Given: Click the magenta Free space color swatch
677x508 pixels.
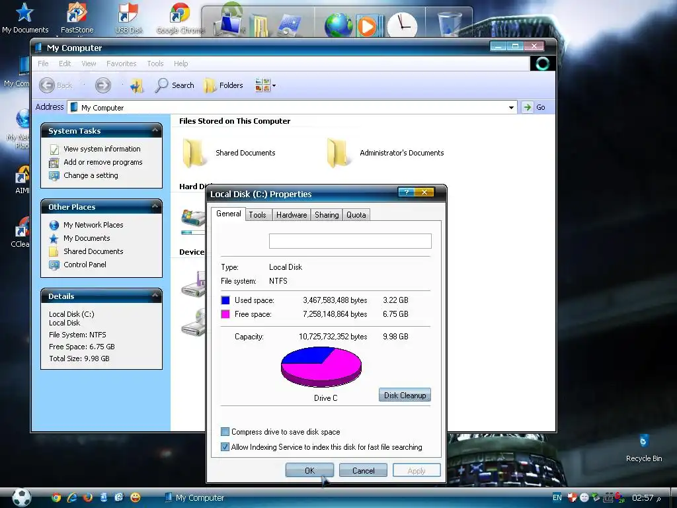Looking at the screenshot, I should coord(225,314).
